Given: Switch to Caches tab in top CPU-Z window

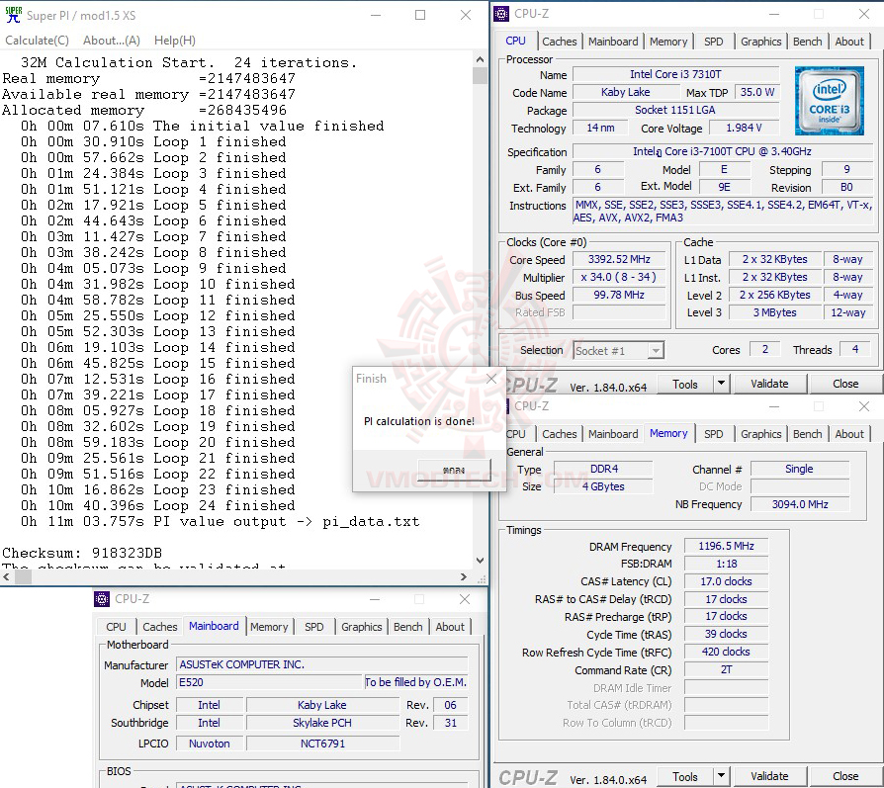Looking at the screenshot, I should [560, 42].
